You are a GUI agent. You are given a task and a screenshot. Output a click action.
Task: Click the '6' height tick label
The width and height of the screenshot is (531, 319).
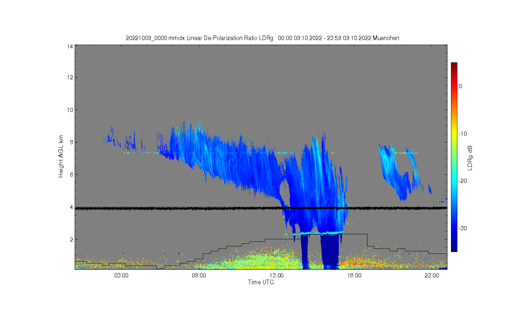pos(72,175)
